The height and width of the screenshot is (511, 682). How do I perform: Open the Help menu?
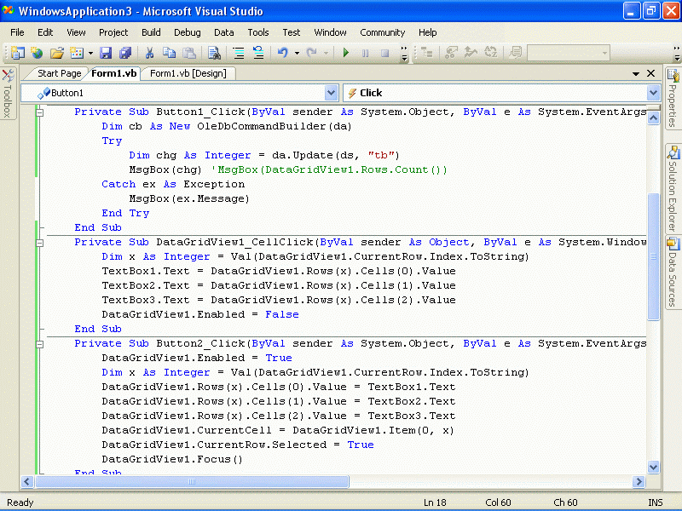click(428, 32)
